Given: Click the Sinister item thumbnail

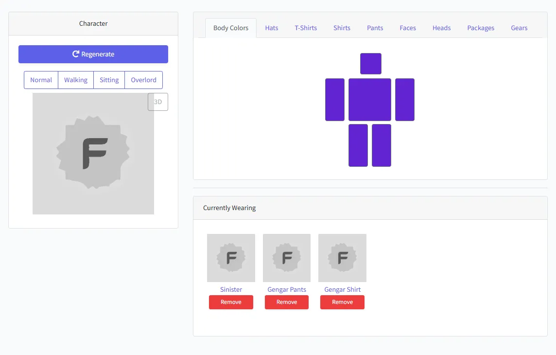Looking at the screenshot, I should pos(231,258).
